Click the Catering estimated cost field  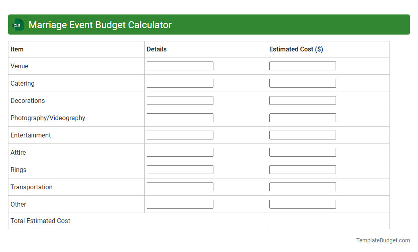click(302, 83)
